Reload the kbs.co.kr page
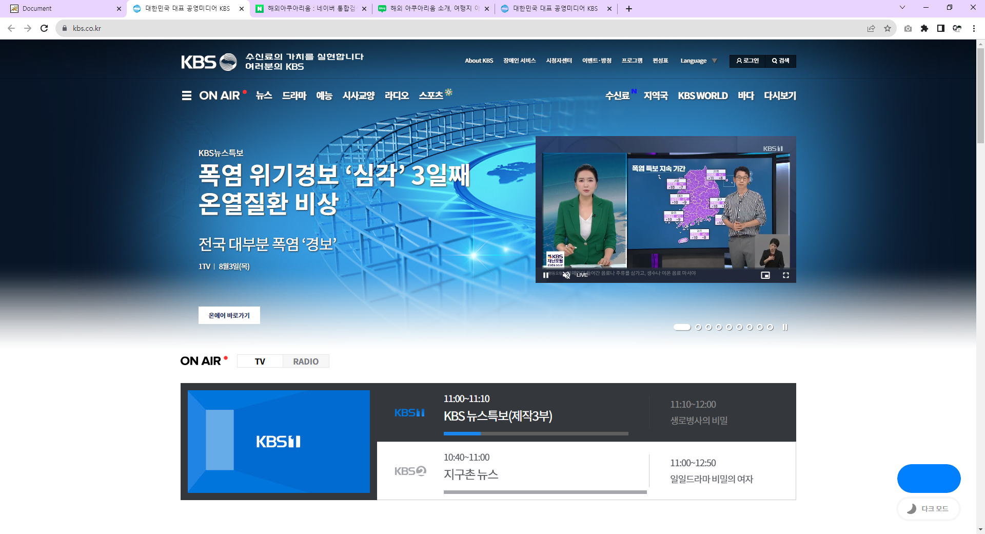The height and width of the screenshot is (534, 985). [44, 28]
